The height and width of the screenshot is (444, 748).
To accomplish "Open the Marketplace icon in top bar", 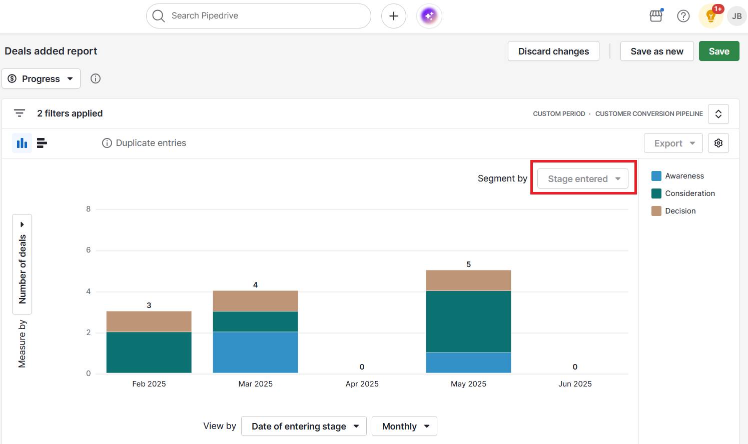I will click(655, 15).
